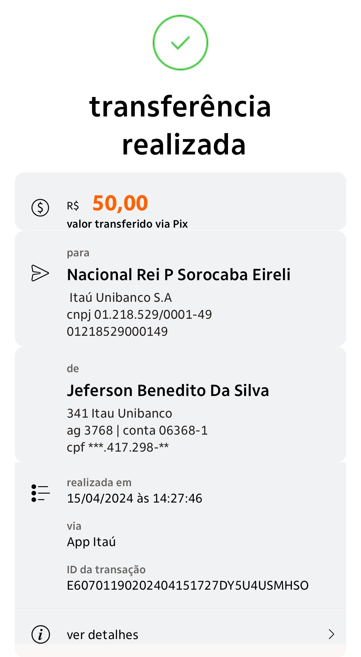
Task: Click the orange 50,00 amount
Action: click(120, 203)
